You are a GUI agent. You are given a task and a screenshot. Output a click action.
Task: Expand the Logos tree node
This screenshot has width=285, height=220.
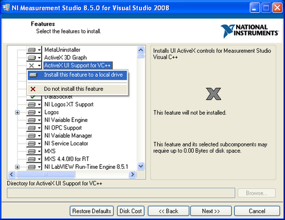pos(17,112)
